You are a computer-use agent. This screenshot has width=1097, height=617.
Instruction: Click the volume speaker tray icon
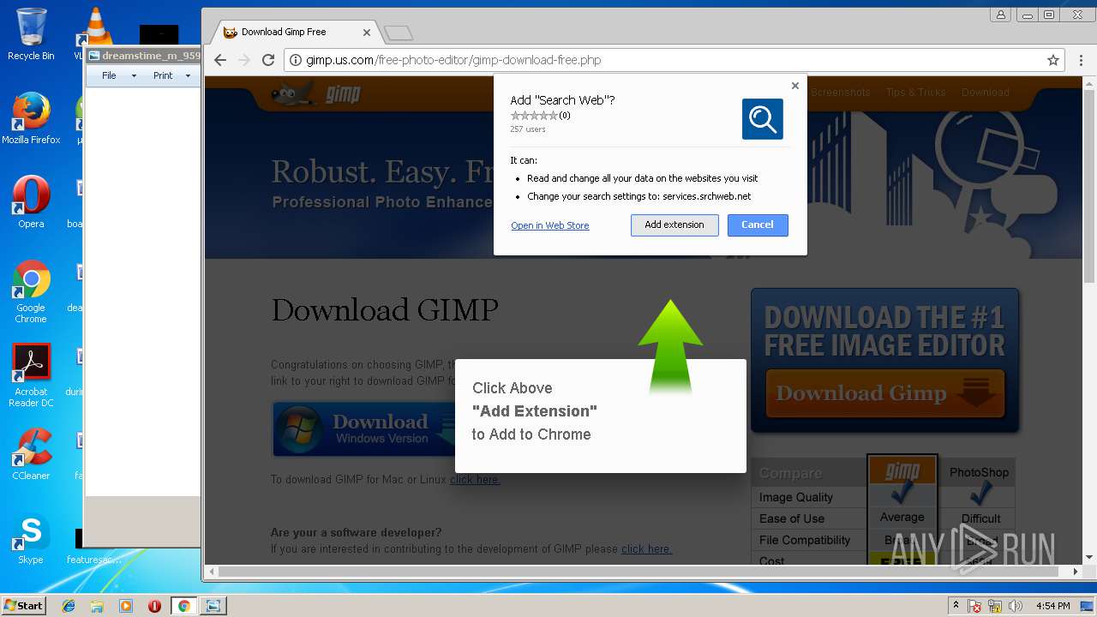tap(1016, 606)
